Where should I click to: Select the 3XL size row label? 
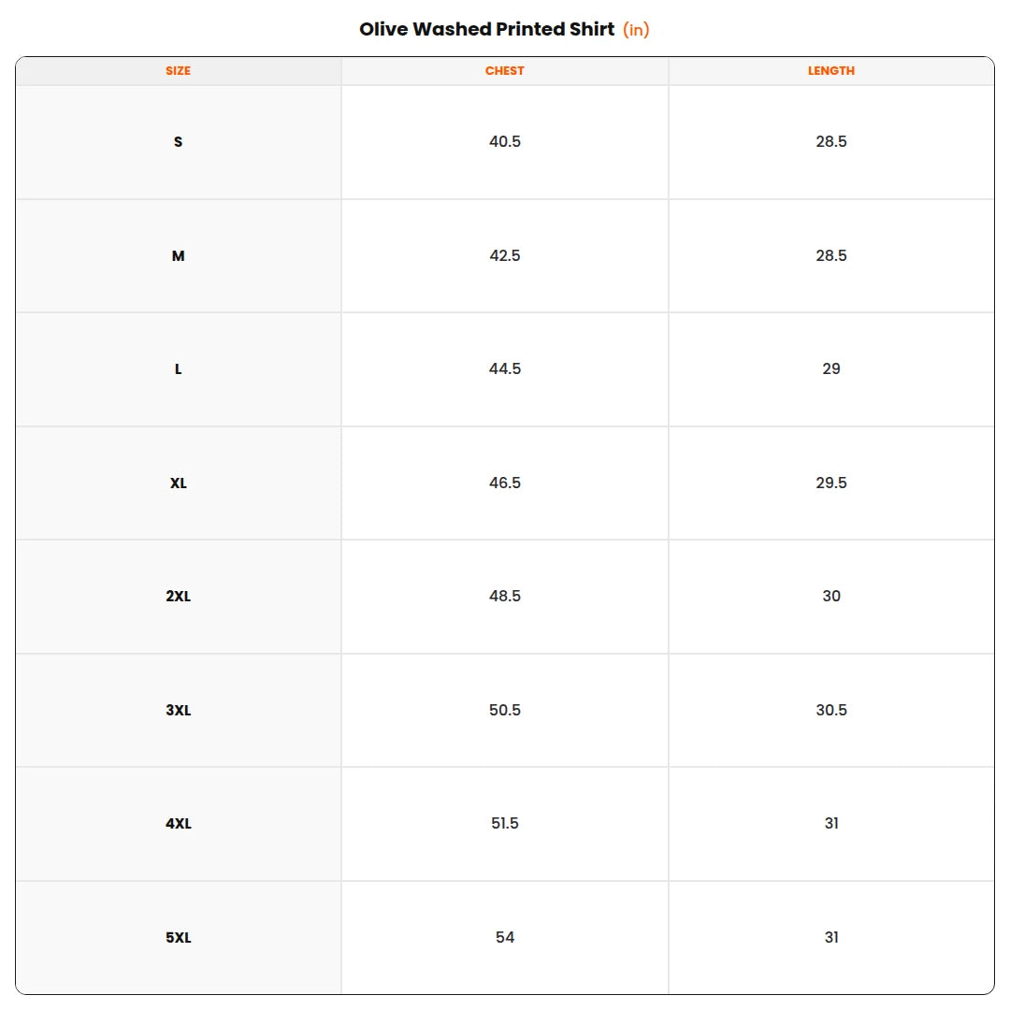pos(178,711)
